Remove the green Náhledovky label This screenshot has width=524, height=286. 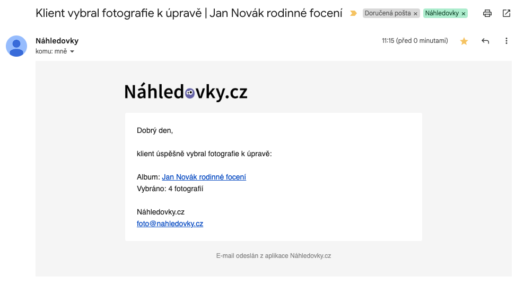click(464, 14)
